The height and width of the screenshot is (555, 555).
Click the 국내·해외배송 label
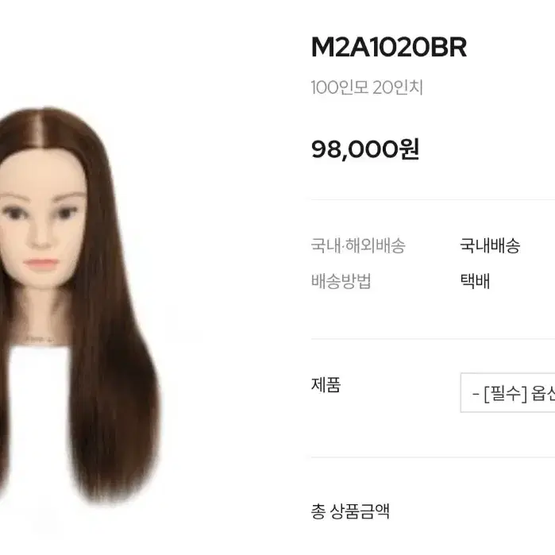[x=358, y=245]
